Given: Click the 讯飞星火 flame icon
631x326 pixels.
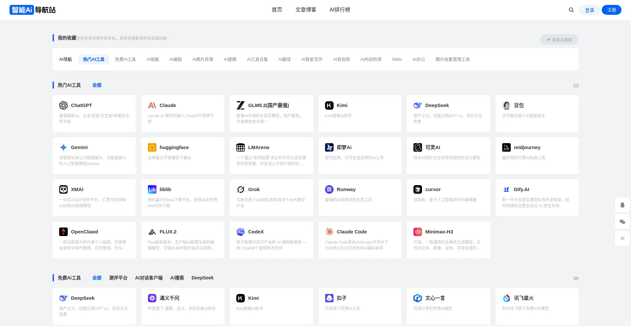Looking at the screenshot, I should tap(506, 298).
